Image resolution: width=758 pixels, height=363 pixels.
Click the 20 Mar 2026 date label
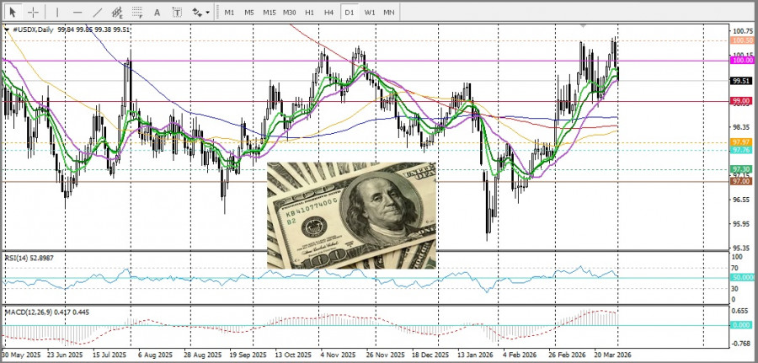tap(612, 355)
